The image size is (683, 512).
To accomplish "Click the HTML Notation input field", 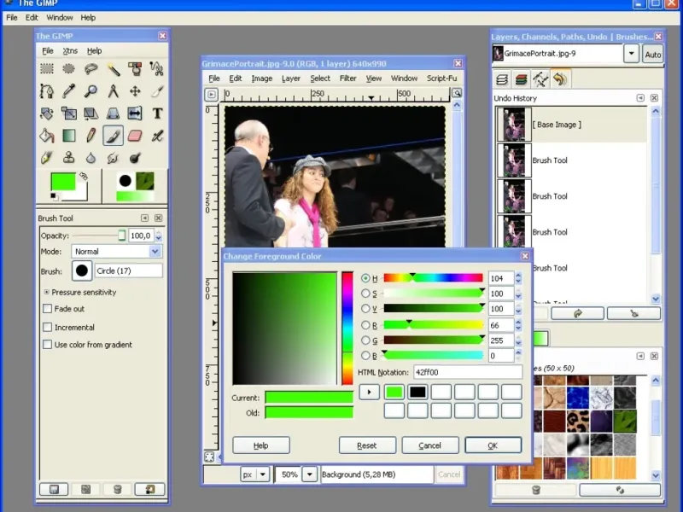I will pyautogui.click(x=466, y=373).
